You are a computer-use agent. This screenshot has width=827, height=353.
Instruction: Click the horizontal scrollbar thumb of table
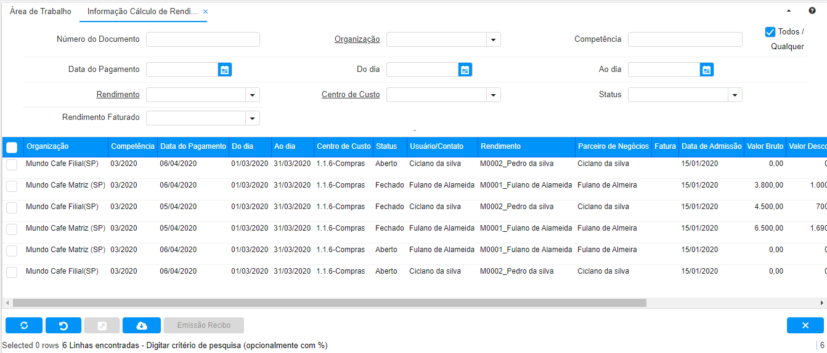(x=329, y=303)
